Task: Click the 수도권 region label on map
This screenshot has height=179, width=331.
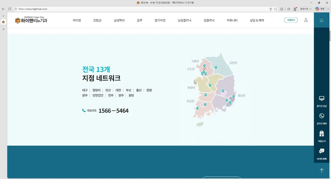Action: (191, 69)
